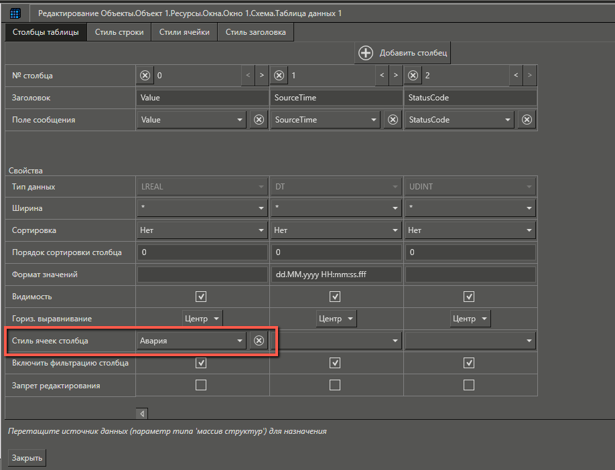Click the Добавить столбец button

point(403,53)
